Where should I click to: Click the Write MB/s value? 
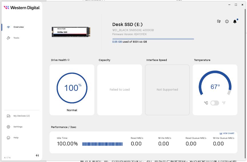164,144
